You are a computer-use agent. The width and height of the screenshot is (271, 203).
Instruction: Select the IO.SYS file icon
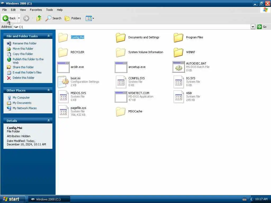coord(179,82)
